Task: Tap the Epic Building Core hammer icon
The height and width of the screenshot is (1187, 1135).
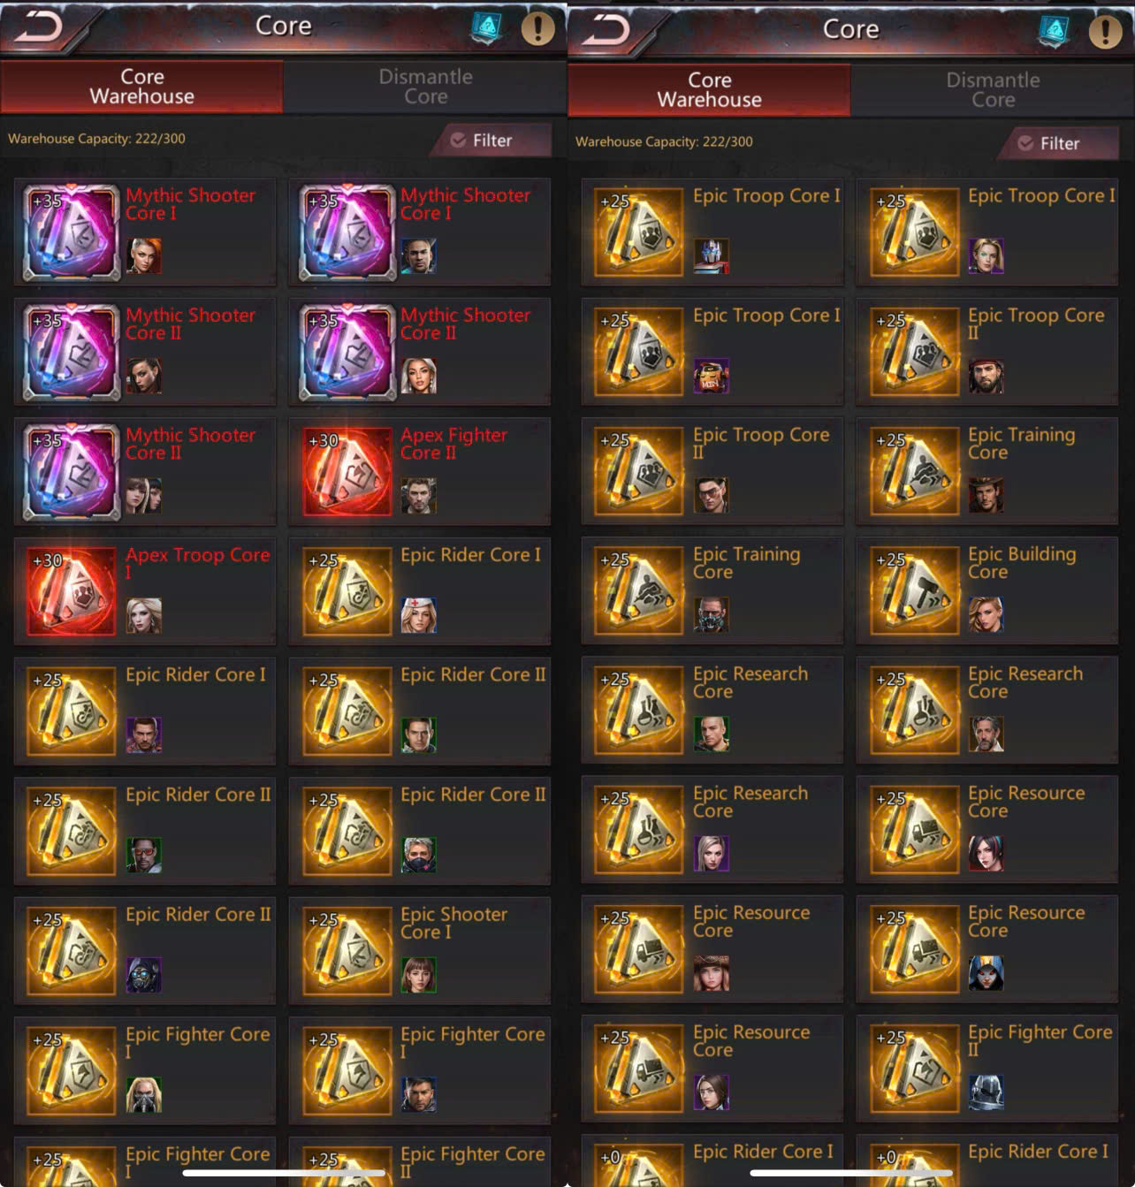Action: (x=915, y=590)
